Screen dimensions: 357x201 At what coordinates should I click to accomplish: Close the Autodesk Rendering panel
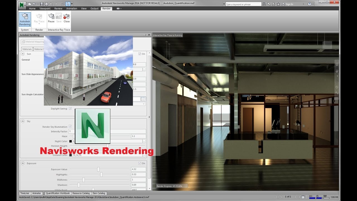pyautogui.click(x=149, y=35)
